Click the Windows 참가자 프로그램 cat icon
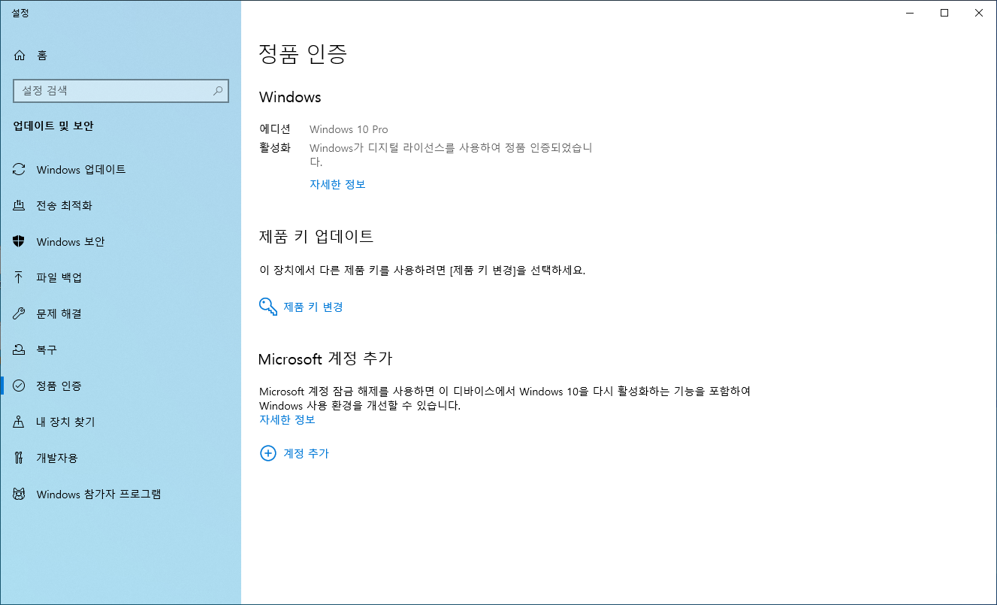This screenshot has height=605, width=997. [x=20, y=494]
